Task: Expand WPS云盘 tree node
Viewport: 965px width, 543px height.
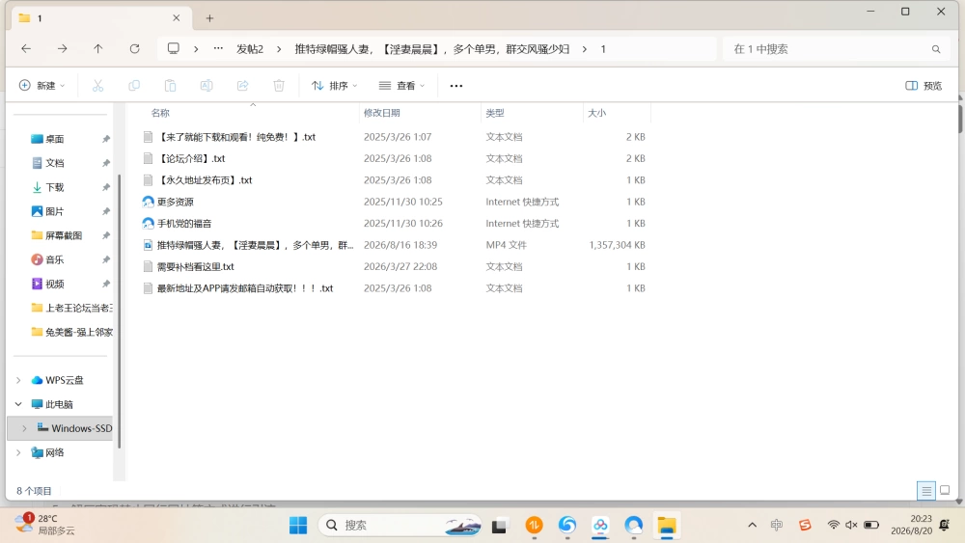Action: pyautogui.click(x=18, y=380)
